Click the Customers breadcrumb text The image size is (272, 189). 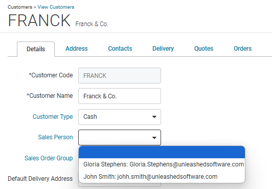click(x=20, y=7)
